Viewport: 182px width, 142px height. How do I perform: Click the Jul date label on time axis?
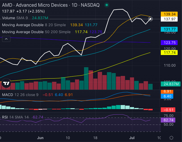(x=132, y=138)
